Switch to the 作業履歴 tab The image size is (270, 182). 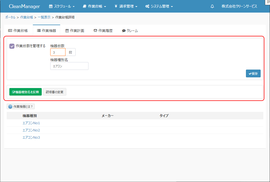click(x=103, y=31)
